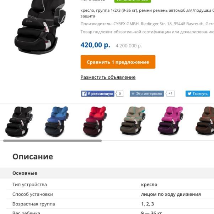This screenshot has width=214, height=214.
Task: Select the blue car seat thumbnail
Action: [57, 121]
